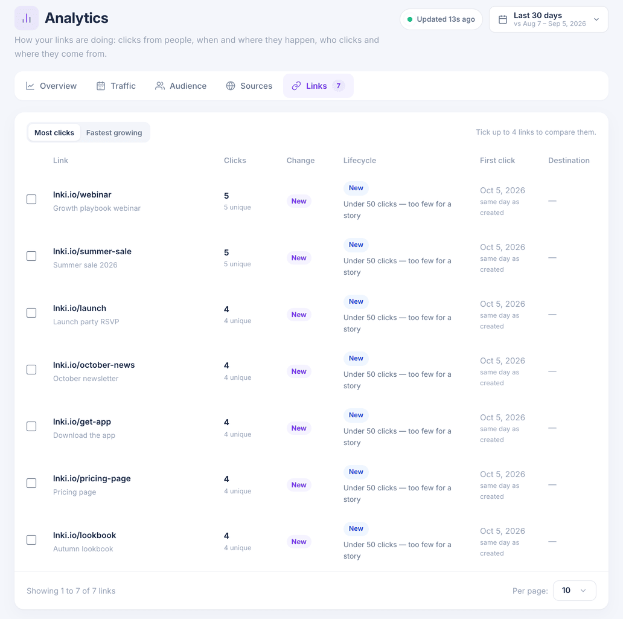Click 'Showing 1 to 7 of 7 links' text
Image resolution: width=623 pixels, height=619 pixels.
coord(71,591)
